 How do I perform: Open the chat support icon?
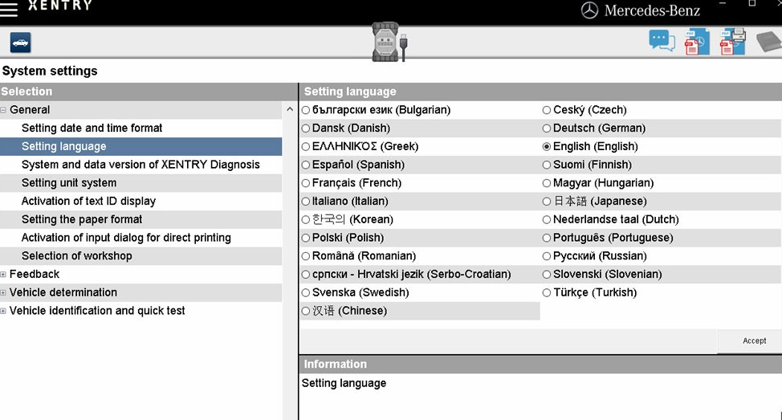click(x=662, y=41)
